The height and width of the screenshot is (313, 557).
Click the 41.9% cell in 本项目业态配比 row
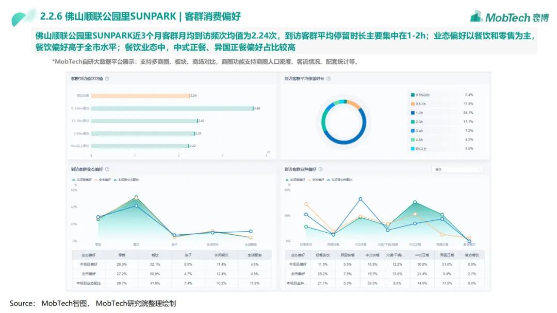pyautogui.click(x=155, y=284)
